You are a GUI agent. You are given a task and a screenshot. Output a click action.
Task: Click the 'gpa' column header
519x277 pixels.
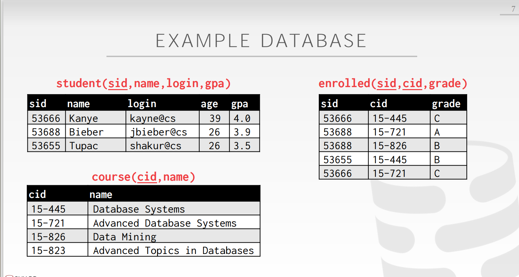click(239, 104)
